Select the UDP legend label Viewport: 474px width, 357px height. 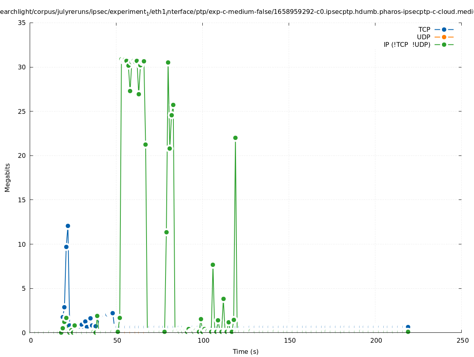423,37
